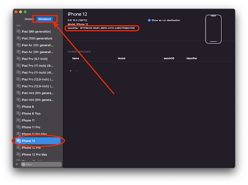Screen dimensions: 248x185
Task: Remove paired watch with minus icon
Action: point(77,71)
